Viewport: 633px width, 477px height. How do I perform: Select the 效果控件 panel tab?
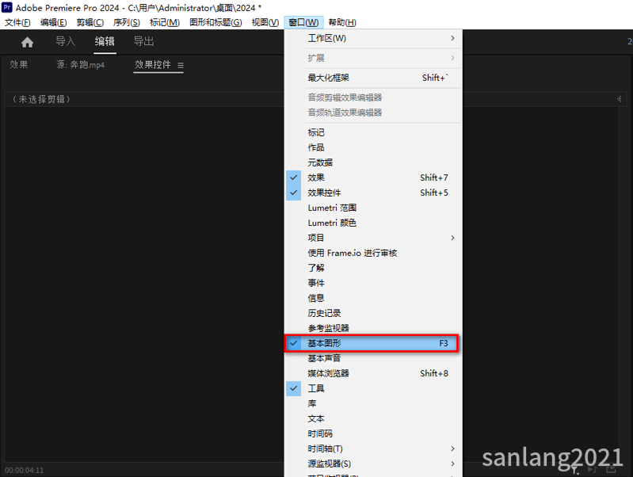[x=153, y=65]
